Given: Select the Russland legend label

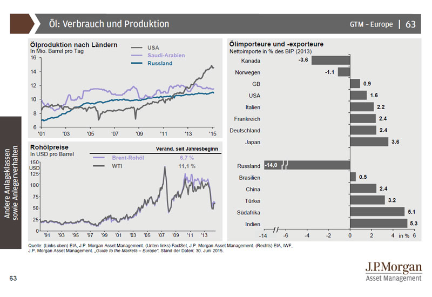Looking at the screenshot, I should tap(160, 64).
